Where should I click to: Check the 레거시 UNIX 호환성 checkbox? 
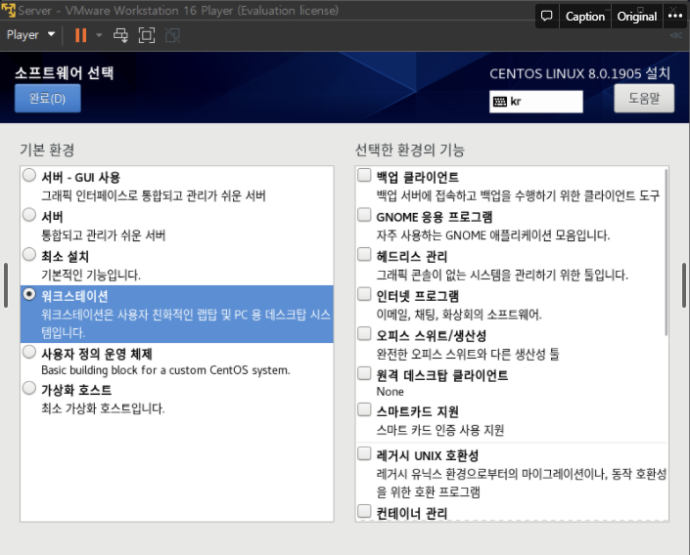[364, 453]
